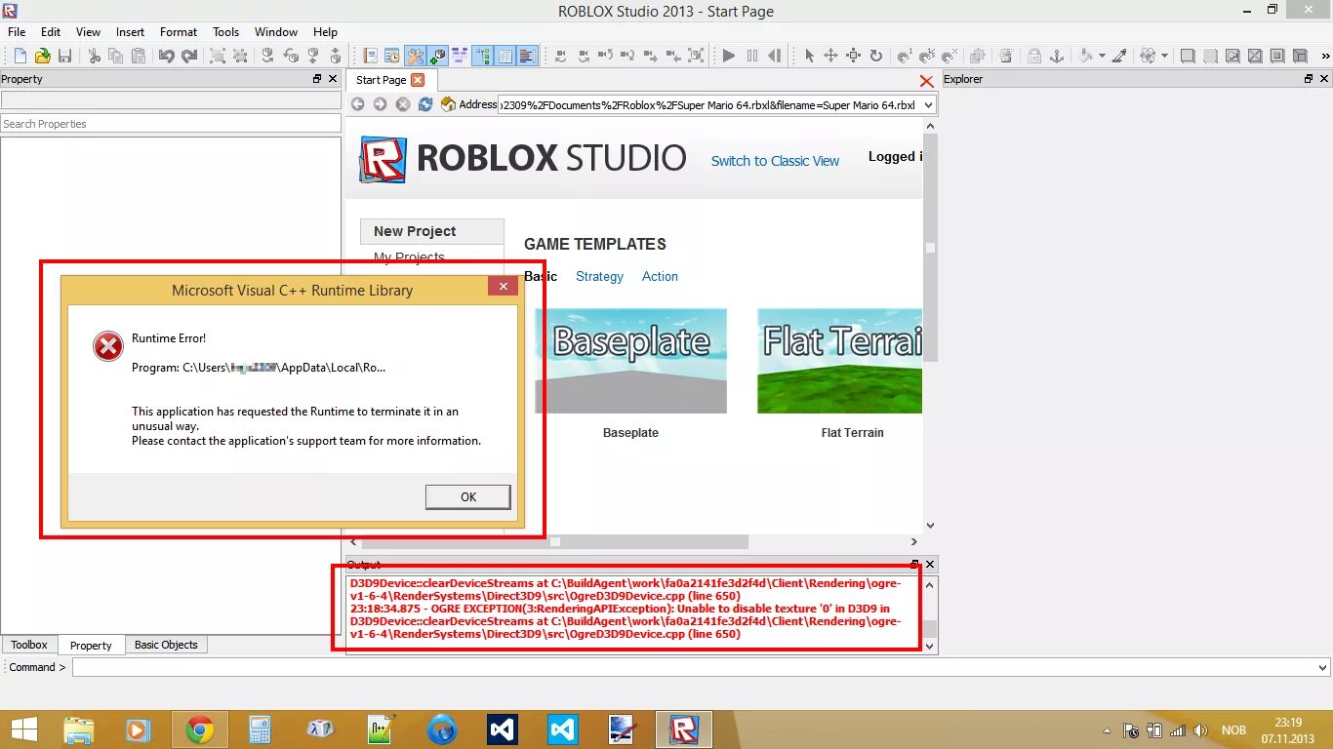Select New Project in sidebar
1333x749 pixels.
(x=432, y=231)
